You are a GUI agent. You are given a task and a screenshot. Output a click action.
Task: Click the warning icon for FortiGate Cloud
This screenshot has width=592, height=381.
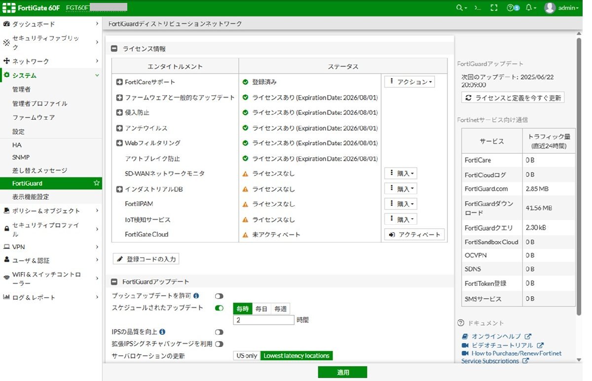point(245,235)
